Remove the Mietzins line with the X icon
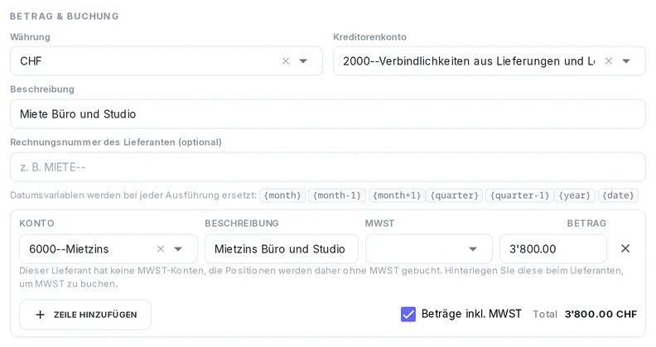 click(625, 248)
